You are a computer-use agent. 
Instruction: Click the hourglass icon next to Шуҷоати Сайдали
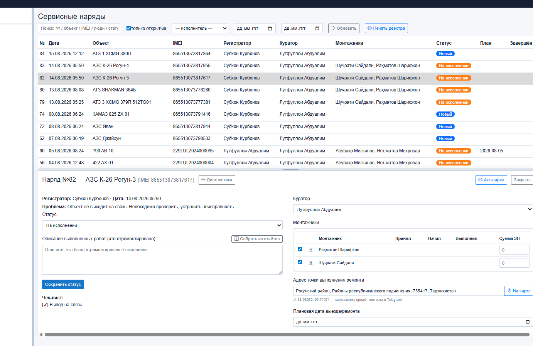coord(311,263)
